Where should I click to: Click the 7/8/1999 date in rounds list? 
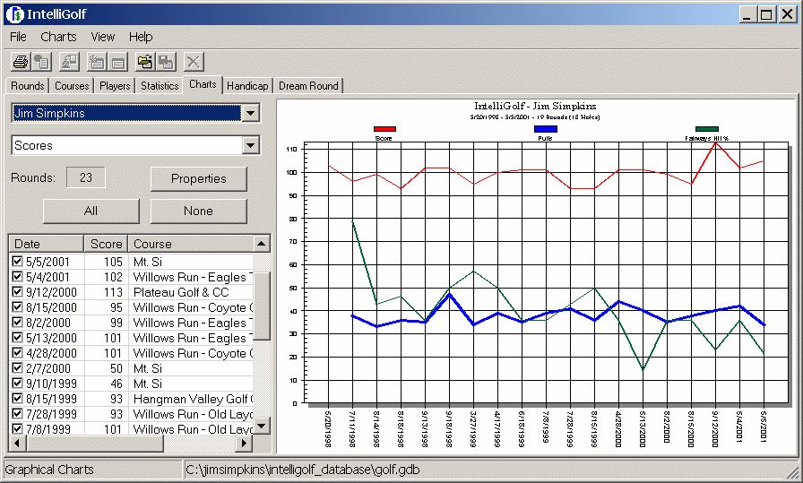tap(48, 428)
